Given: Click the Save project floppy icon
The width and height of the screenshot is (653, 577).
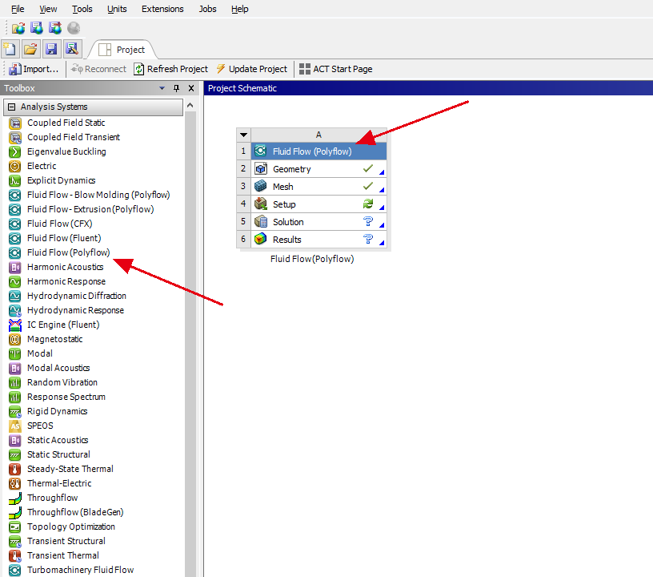Looking at the screenshot, I should pyautogui.click(x=51, y=49).
